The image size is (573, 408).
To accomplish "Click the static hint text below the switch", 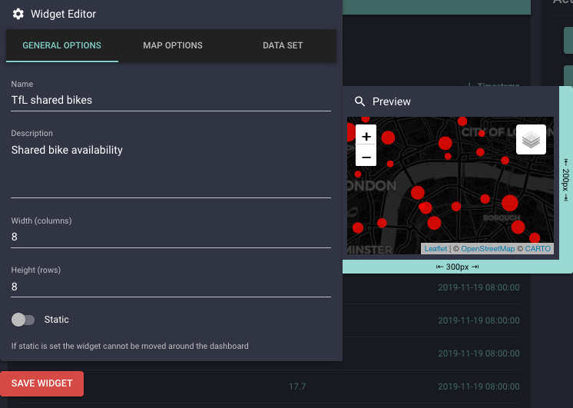I will [130, 346].
